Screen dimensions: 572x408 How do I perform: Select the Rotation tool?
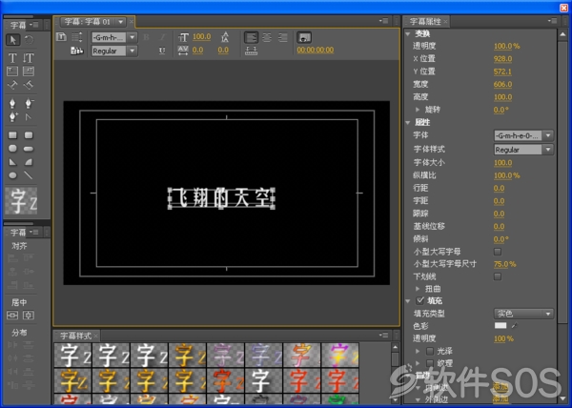coord(29,39)
